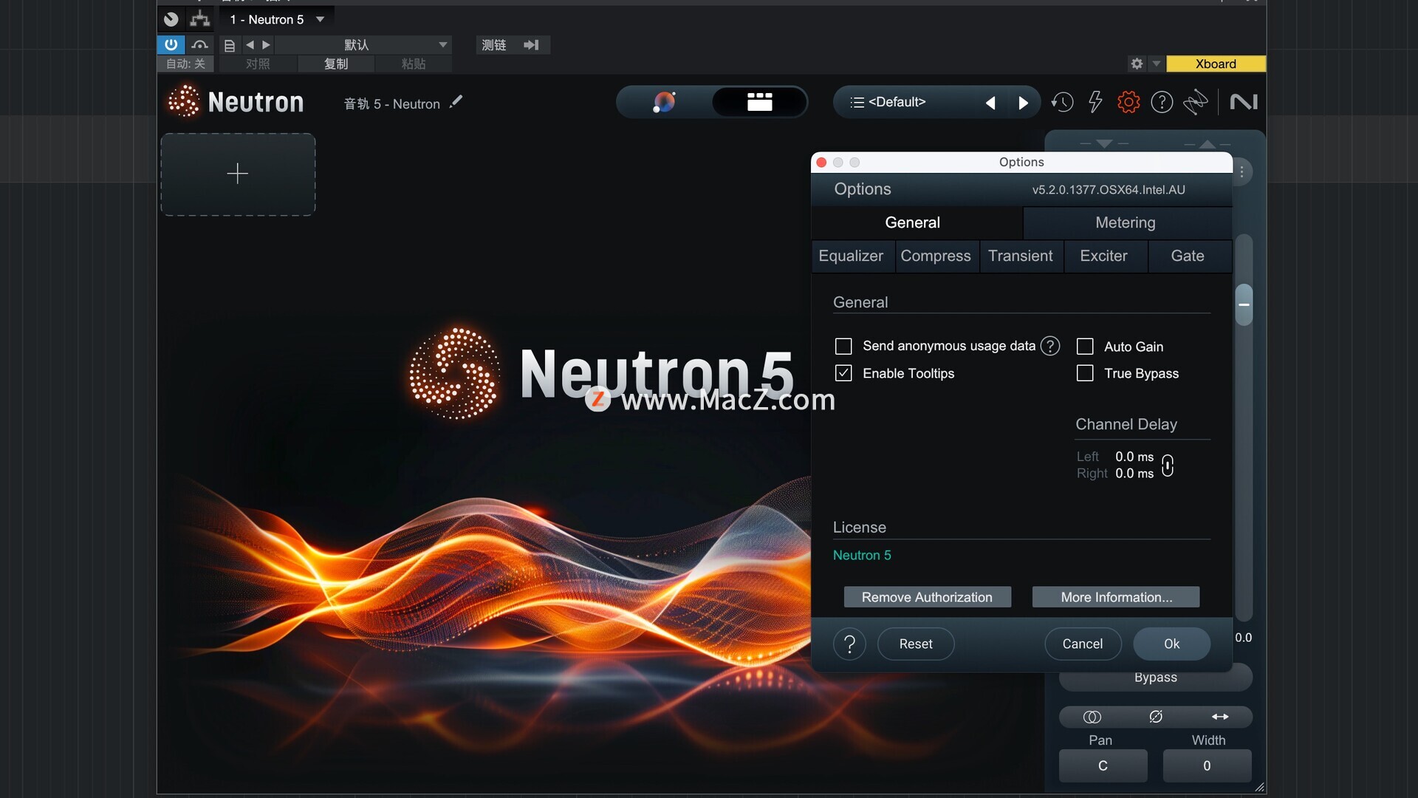
Task: Enable Send anonymous usage data checkbox
Action: point(843,346)
